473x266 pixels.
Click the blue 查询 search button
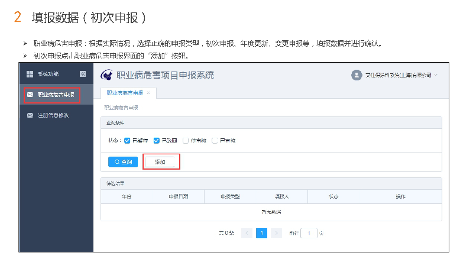[123, 162]
